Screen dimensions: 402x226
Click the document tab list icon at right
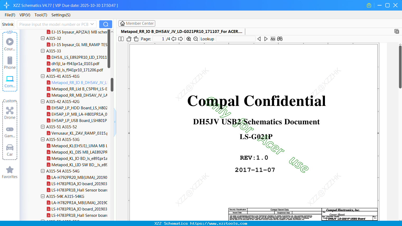[x=397, y=31]
